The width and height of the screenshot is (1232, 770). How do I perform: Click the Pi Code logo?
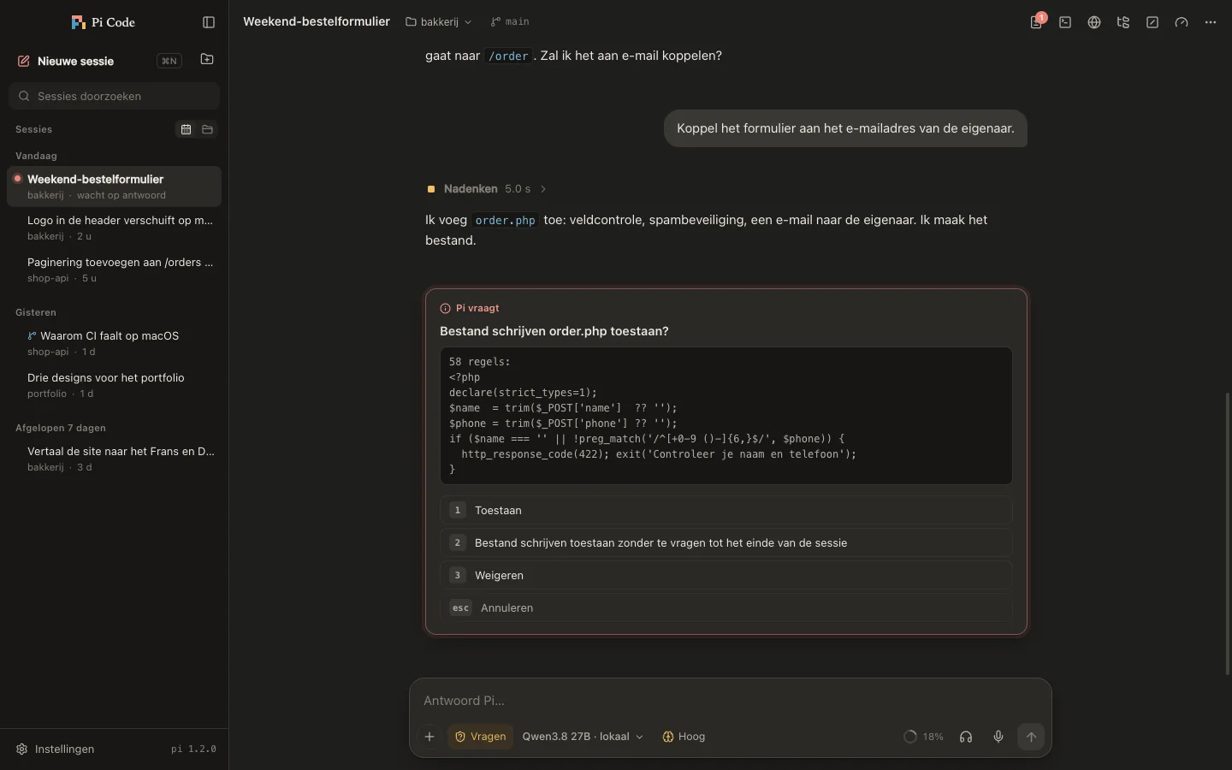[x=103, y=22]
